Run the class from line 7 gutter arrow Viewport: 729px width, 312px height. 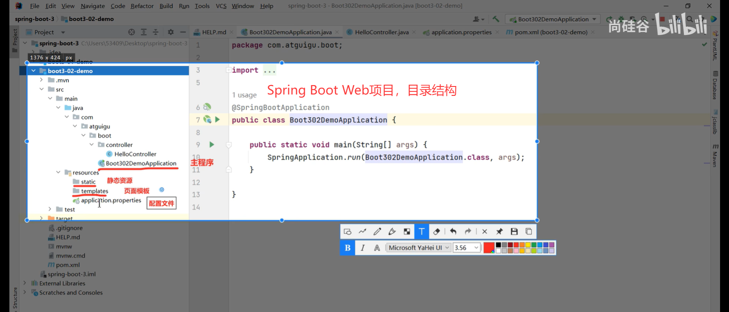(218, 119)
